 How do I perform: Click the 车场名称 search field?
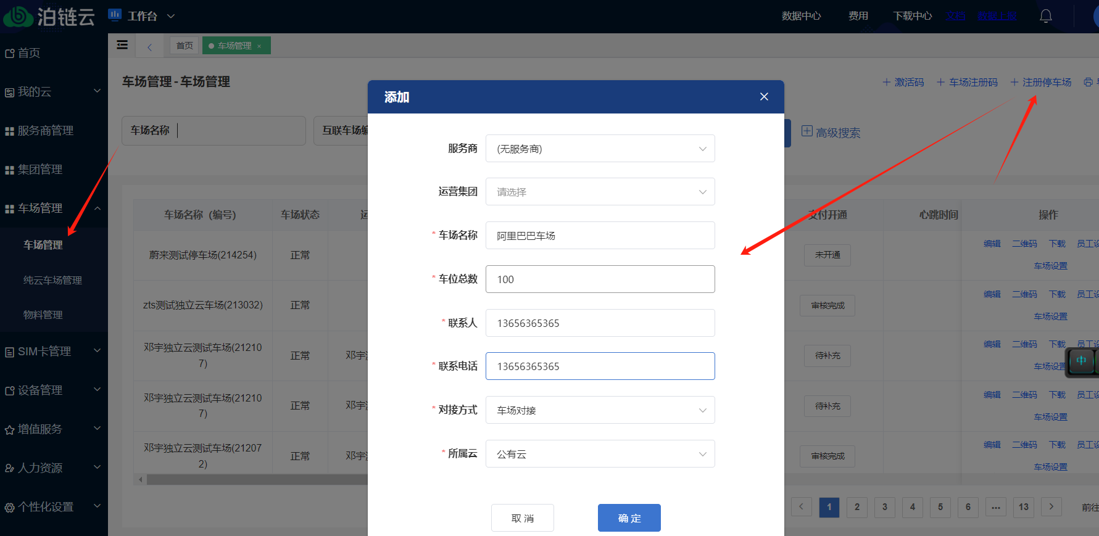click(214, 131)
